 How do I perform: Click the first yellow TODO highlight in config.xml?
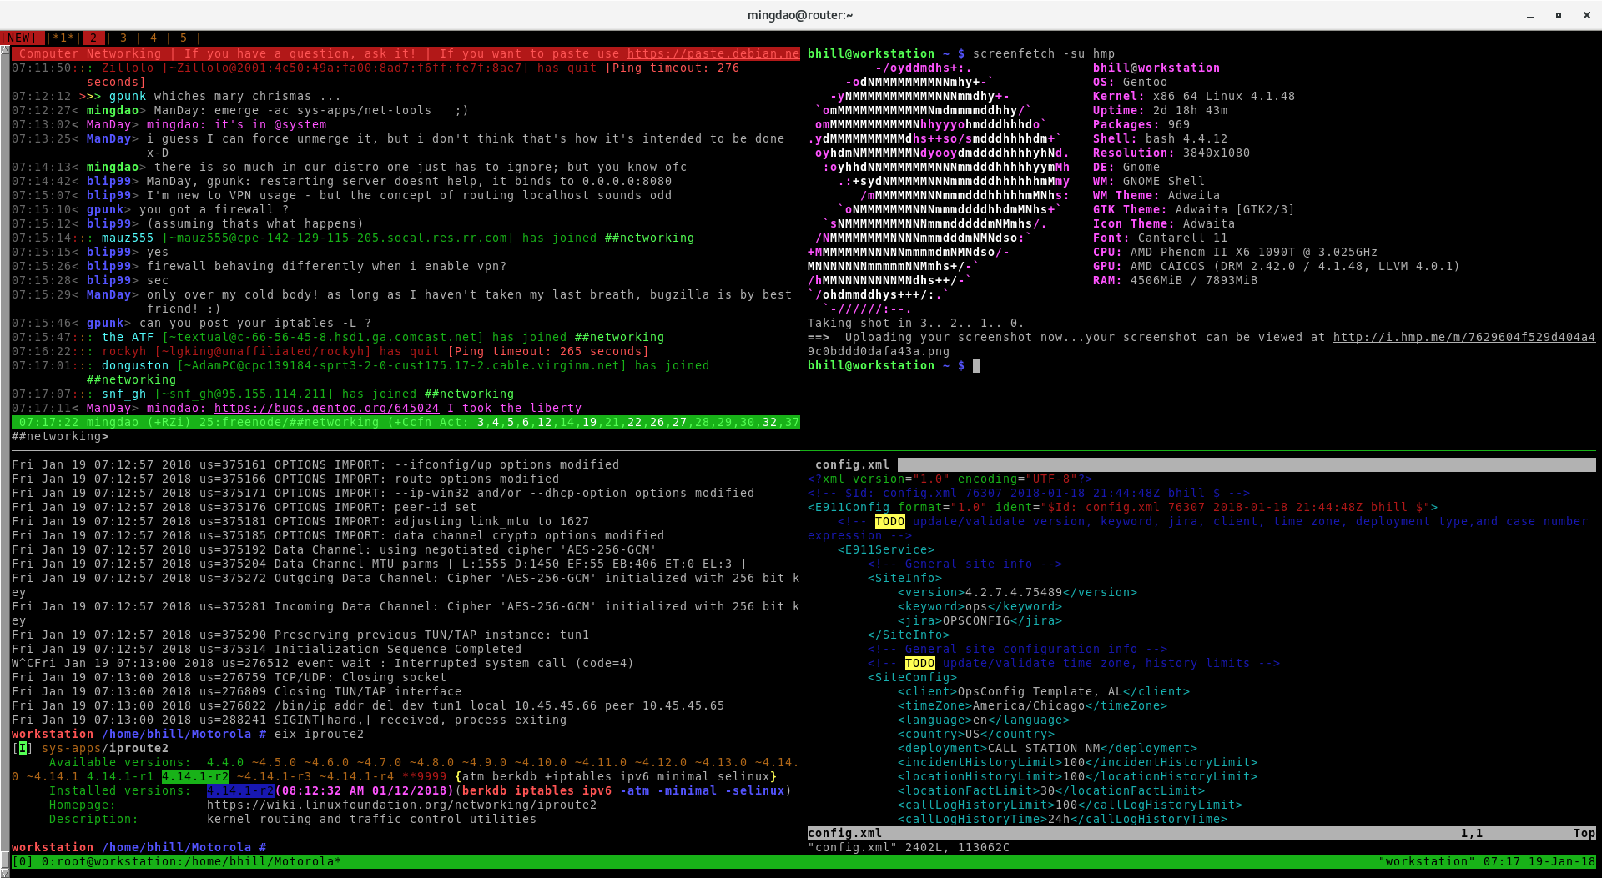(889, 521)
